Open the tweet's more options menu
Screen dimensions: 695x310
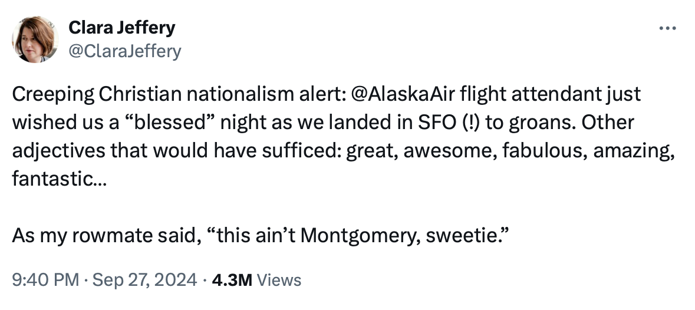click(666, 29)
